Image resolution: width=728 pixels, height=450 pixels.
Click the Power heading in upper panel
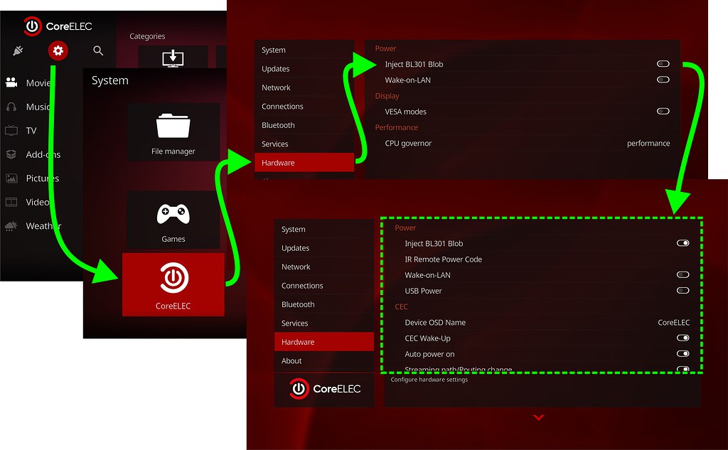tap(385, 48)
